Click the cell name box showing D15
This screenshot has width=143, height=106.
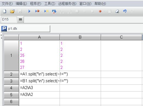tap(9, 19)
